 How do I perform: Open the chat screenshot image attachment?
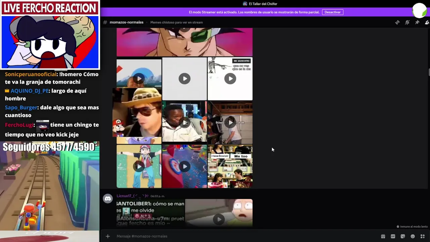tap(150, 213)
